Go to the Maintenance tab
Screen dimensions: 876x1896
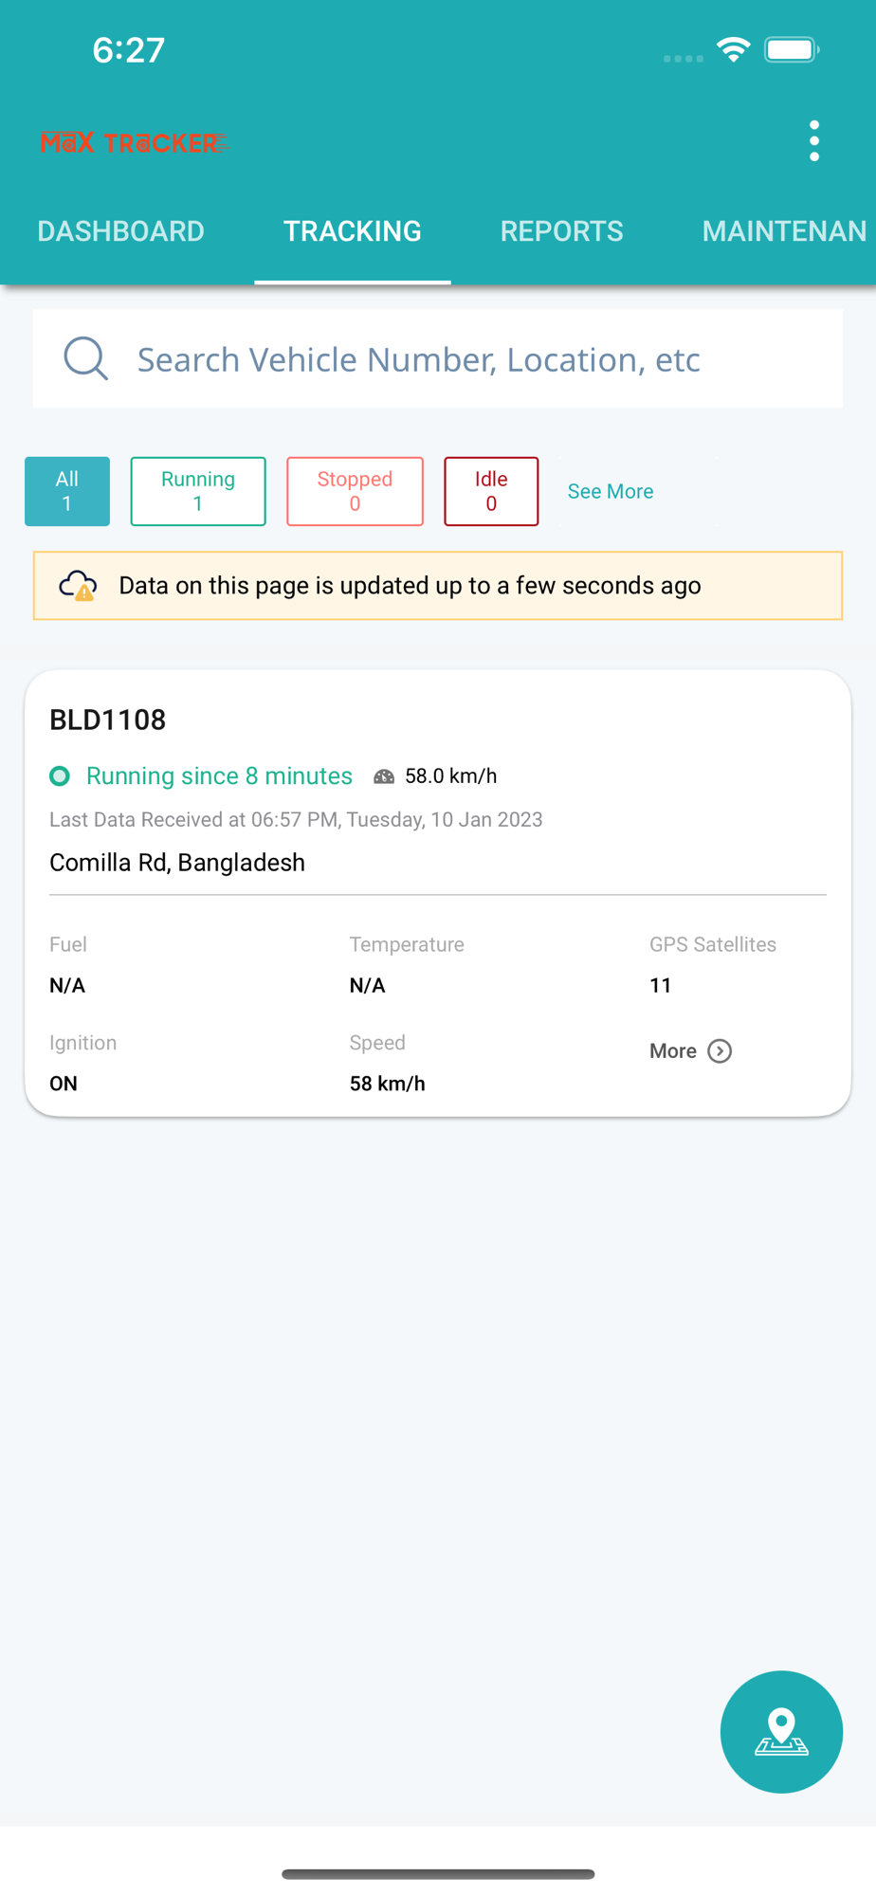(783, 231)
